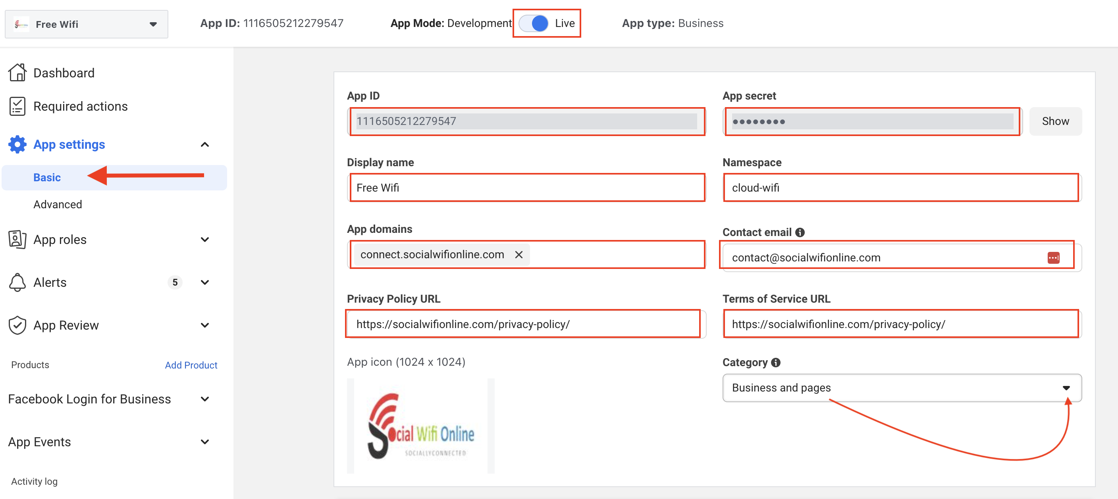1118x499 pixels.
Task: Click the Category info icon
Action: [x=775, y=363]
